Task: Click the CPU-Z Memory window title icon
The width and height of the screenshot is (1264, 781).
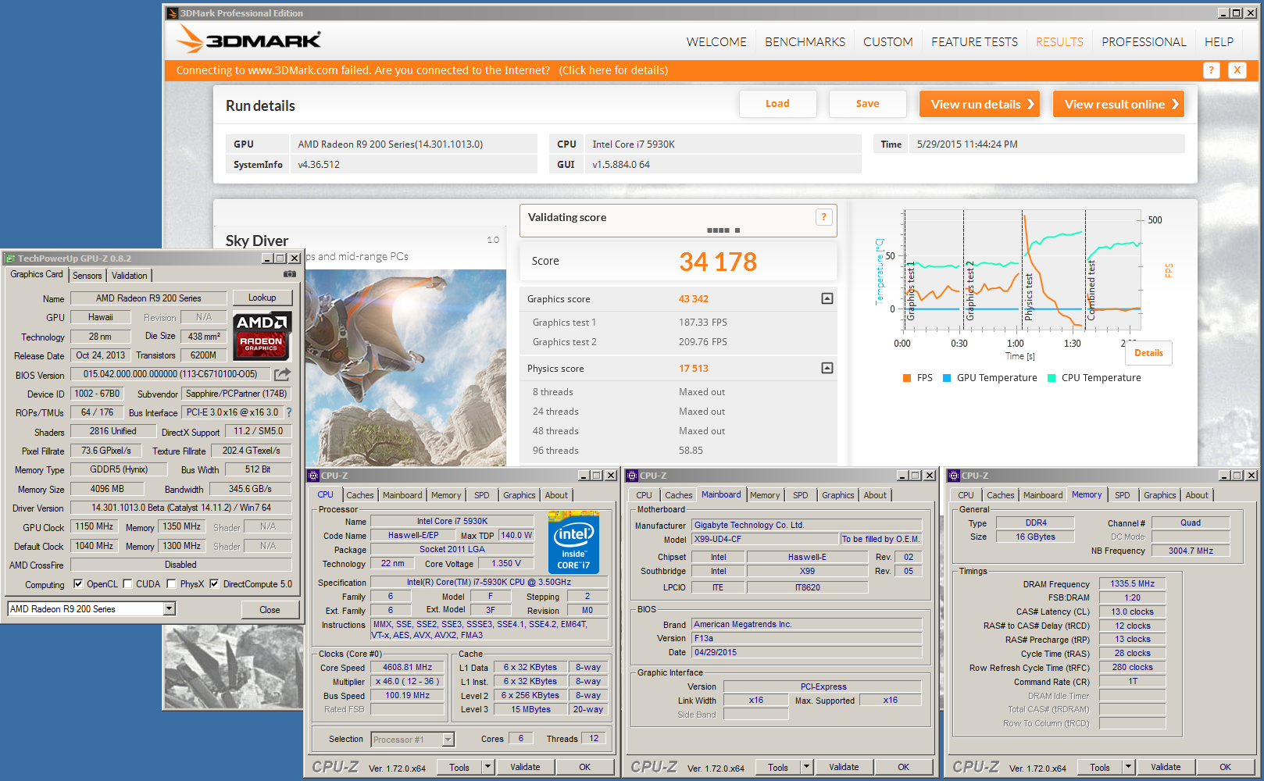Action: tap(954, 476)
